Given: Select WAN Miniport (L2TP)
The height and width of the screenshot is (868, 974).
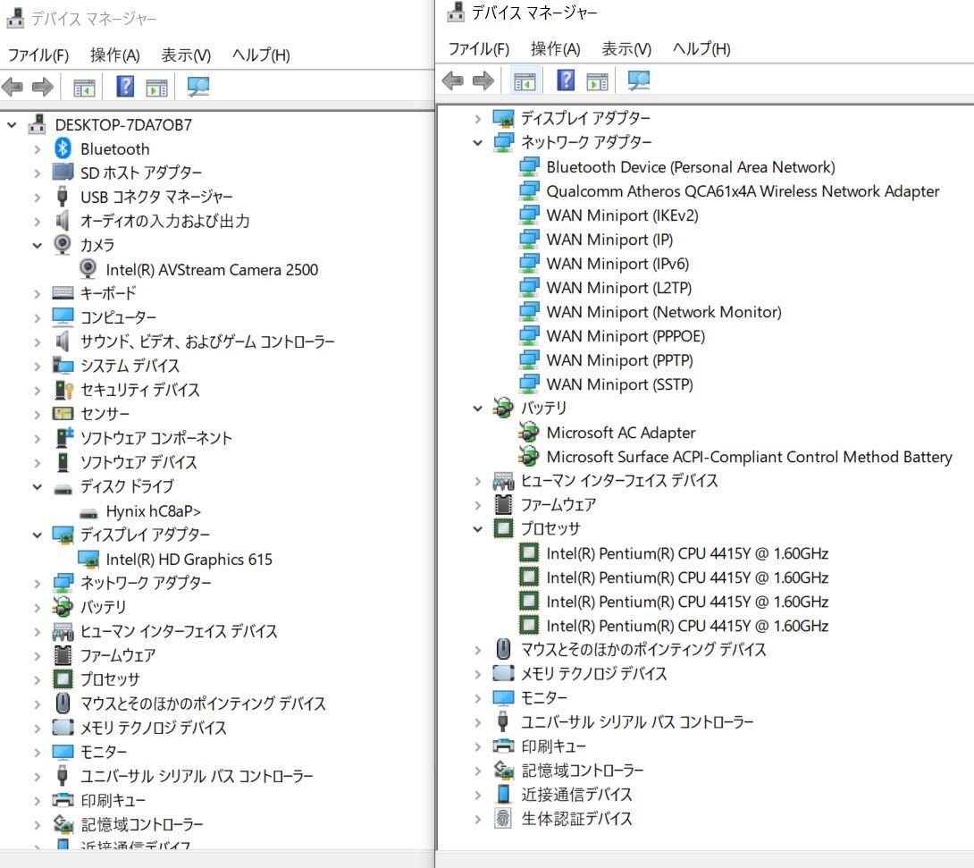Looking at the screenshot, I should (x=618, y=287).
